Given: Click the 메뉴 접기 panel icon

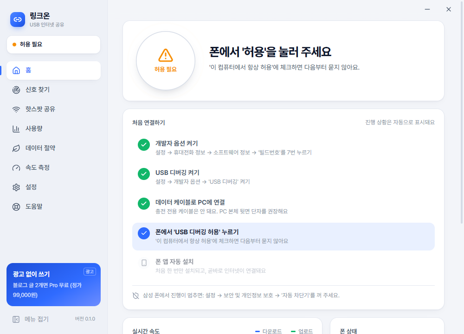Looking at the screenshot, I should click(16, 319).
